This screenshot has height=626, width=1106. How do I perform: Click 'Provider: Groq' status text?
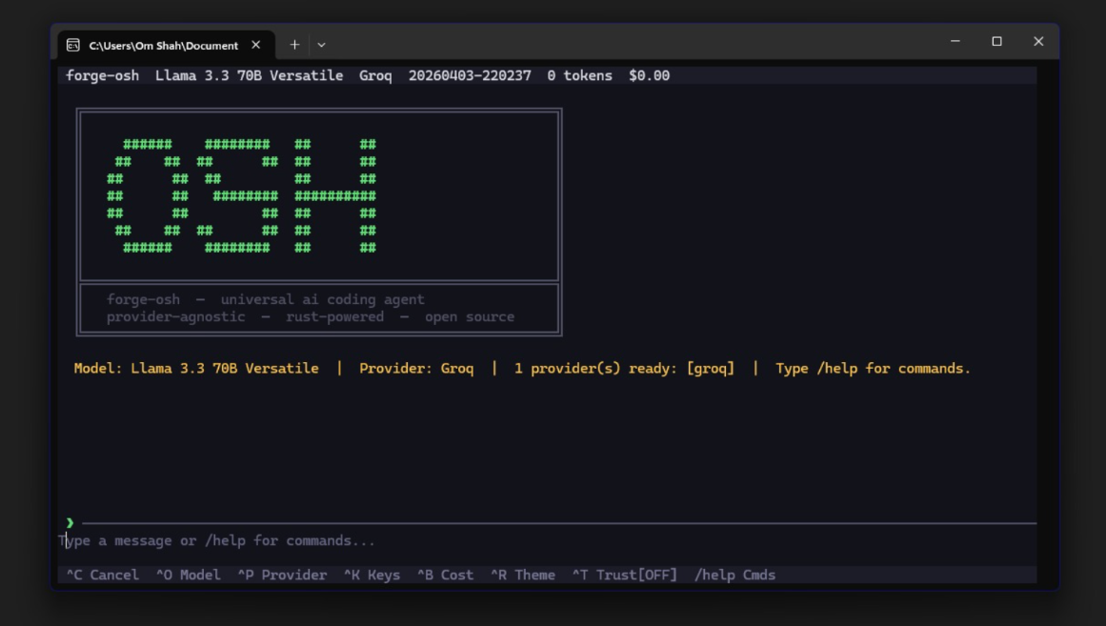click(x=416, y=369)
